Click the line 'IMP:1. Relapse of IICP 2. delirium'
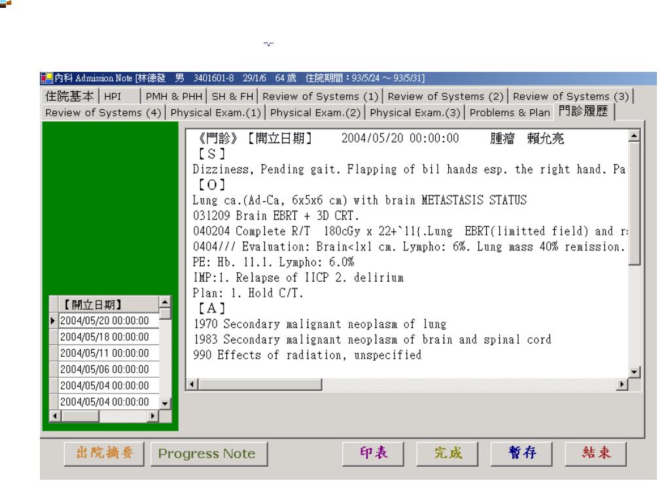The width and height of the screenshot is (670, 502). click(298, 278)
